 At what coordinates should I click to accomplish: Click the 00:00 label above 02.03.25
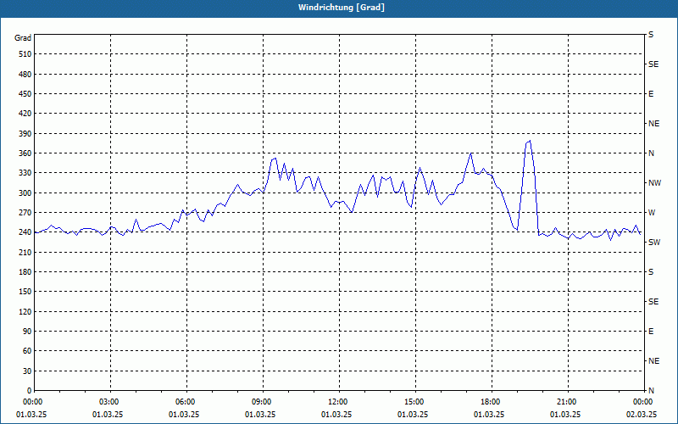coord(643,402)
